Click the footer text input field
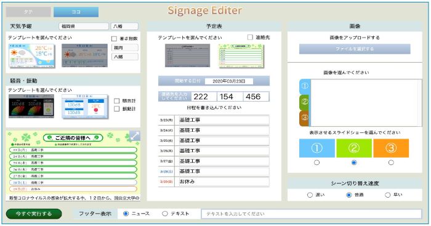This screenshot has height=226, width=431. pyautogui.click(x=311, y=214)
